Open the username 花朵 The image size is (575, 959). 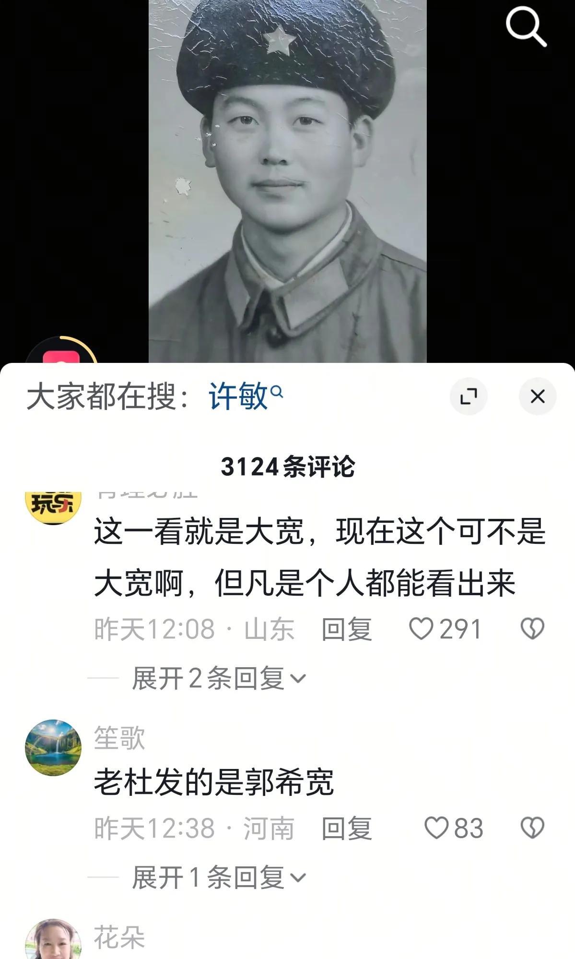(x=119, y=937)
